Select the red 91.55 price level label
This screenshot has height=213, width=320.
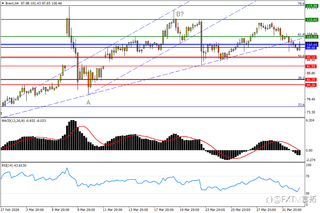[311, 67]
